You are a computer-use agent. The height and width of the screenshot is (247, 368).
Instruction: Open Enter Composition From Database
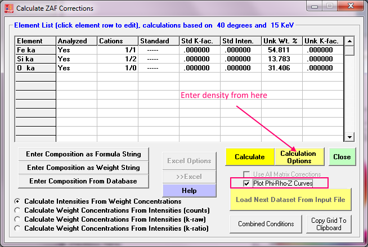click(84, 181)
